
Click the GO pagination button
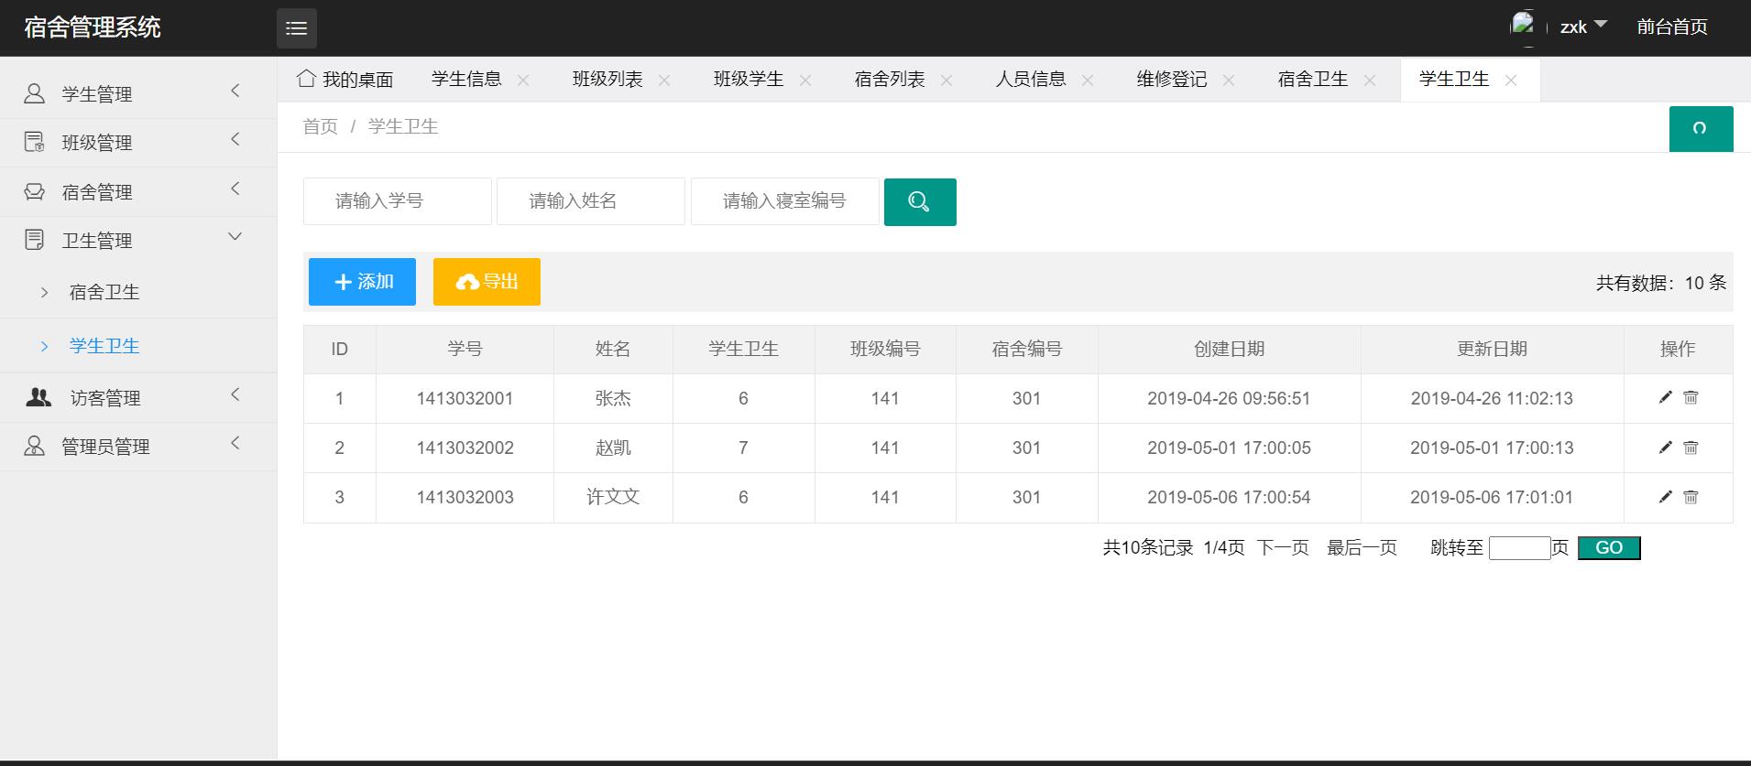(1609, 548)
